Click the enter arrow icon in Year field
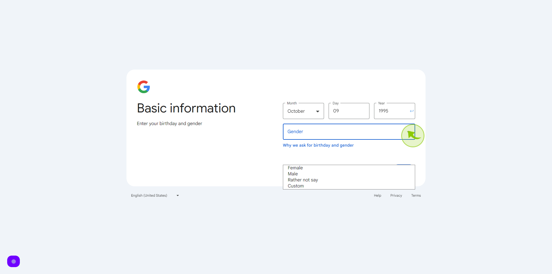This screenshot has height=274, width=552. (412, 111)
